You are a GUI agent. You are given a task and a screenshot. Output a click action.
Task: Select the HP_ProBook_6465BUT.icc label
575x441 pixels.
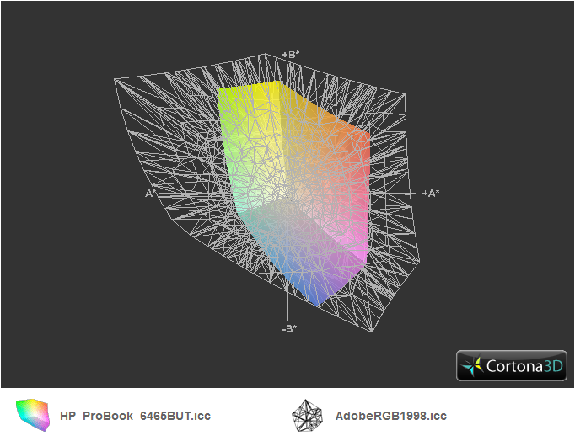135,416
